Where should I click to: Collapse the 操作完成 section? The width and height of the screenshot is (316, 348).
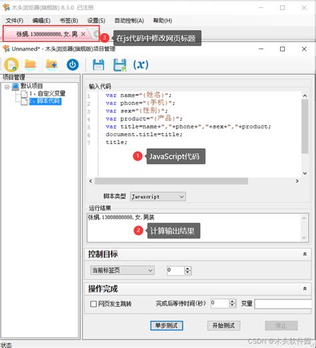(305, 289)
